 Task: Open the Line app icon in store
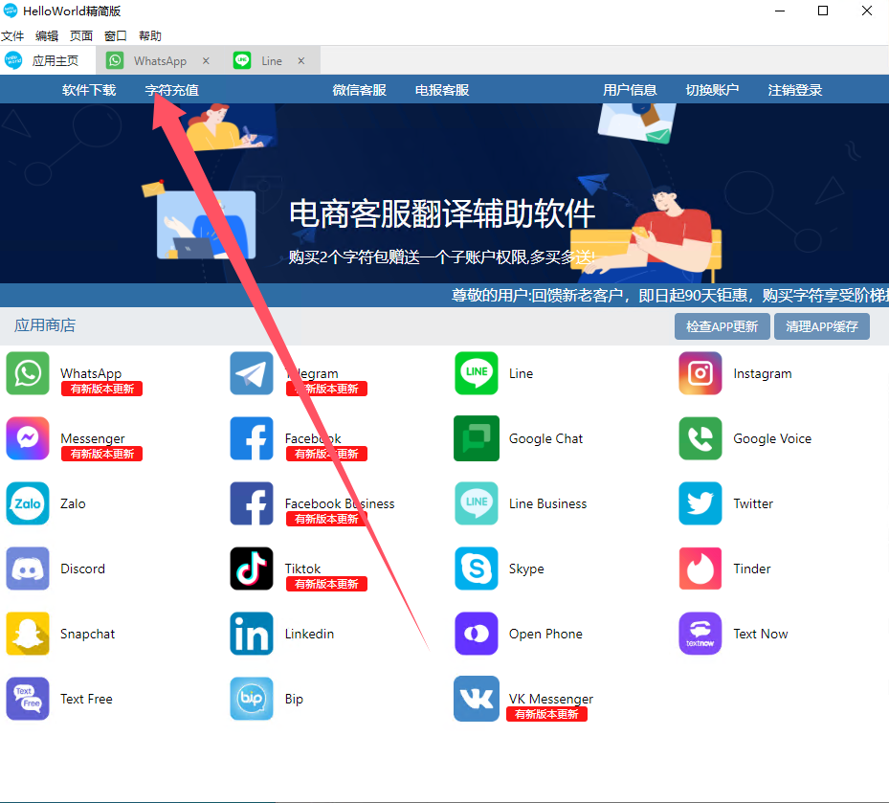coord(477,373)
